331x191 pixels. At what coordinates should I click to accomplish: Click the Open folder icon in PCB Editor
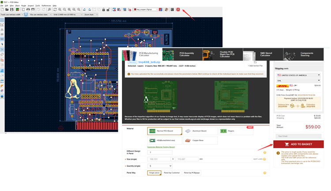(7, 10)
